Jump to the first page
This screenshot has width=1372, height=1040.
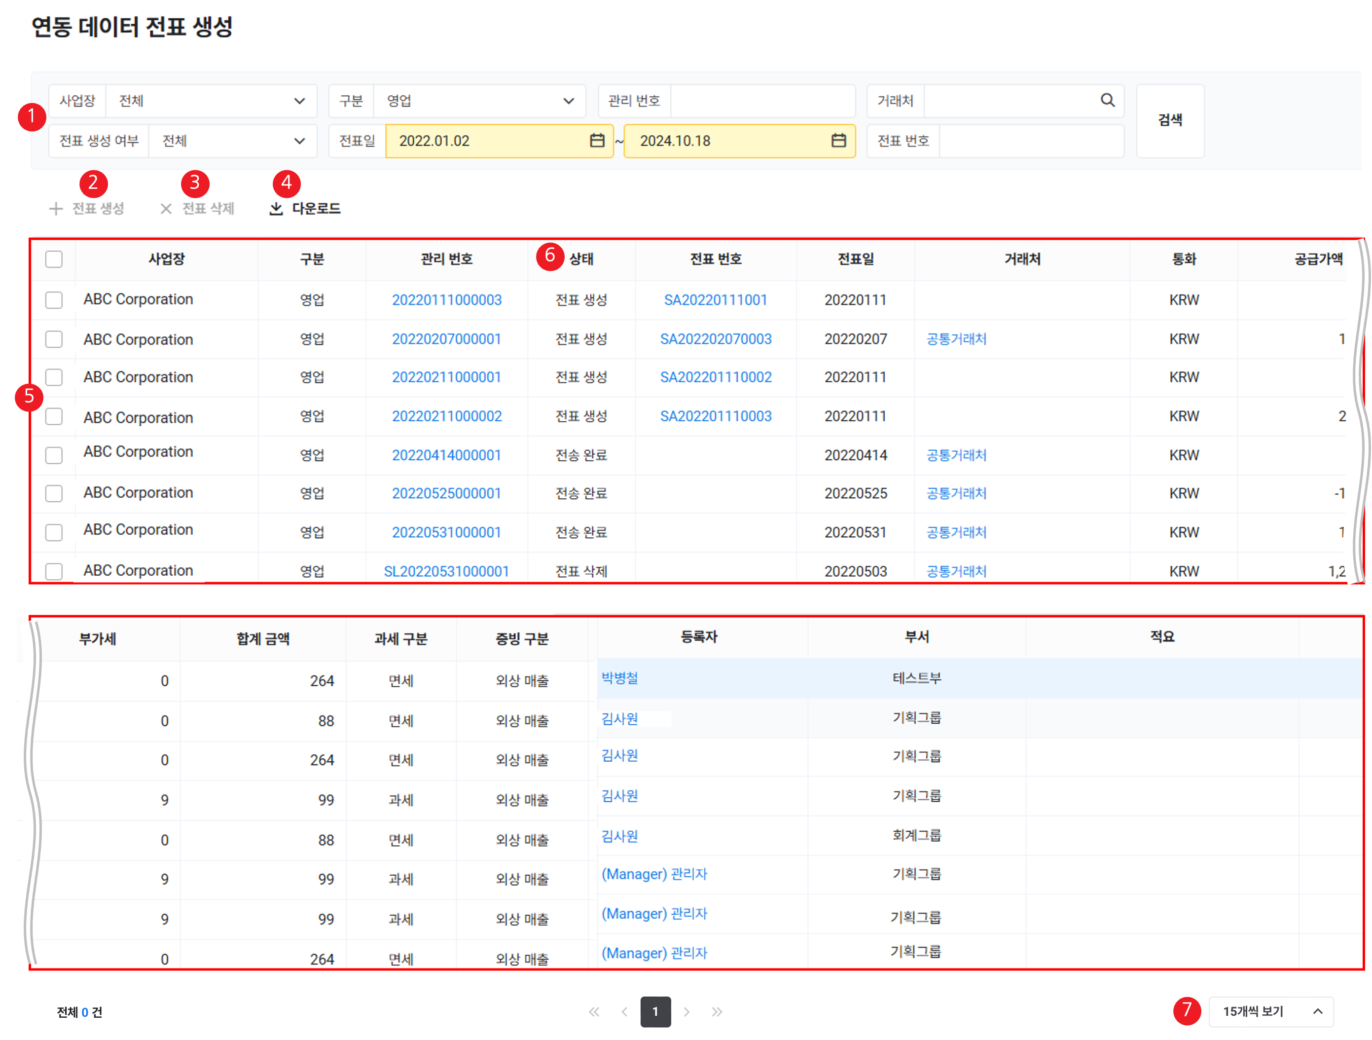[594, 1011]
